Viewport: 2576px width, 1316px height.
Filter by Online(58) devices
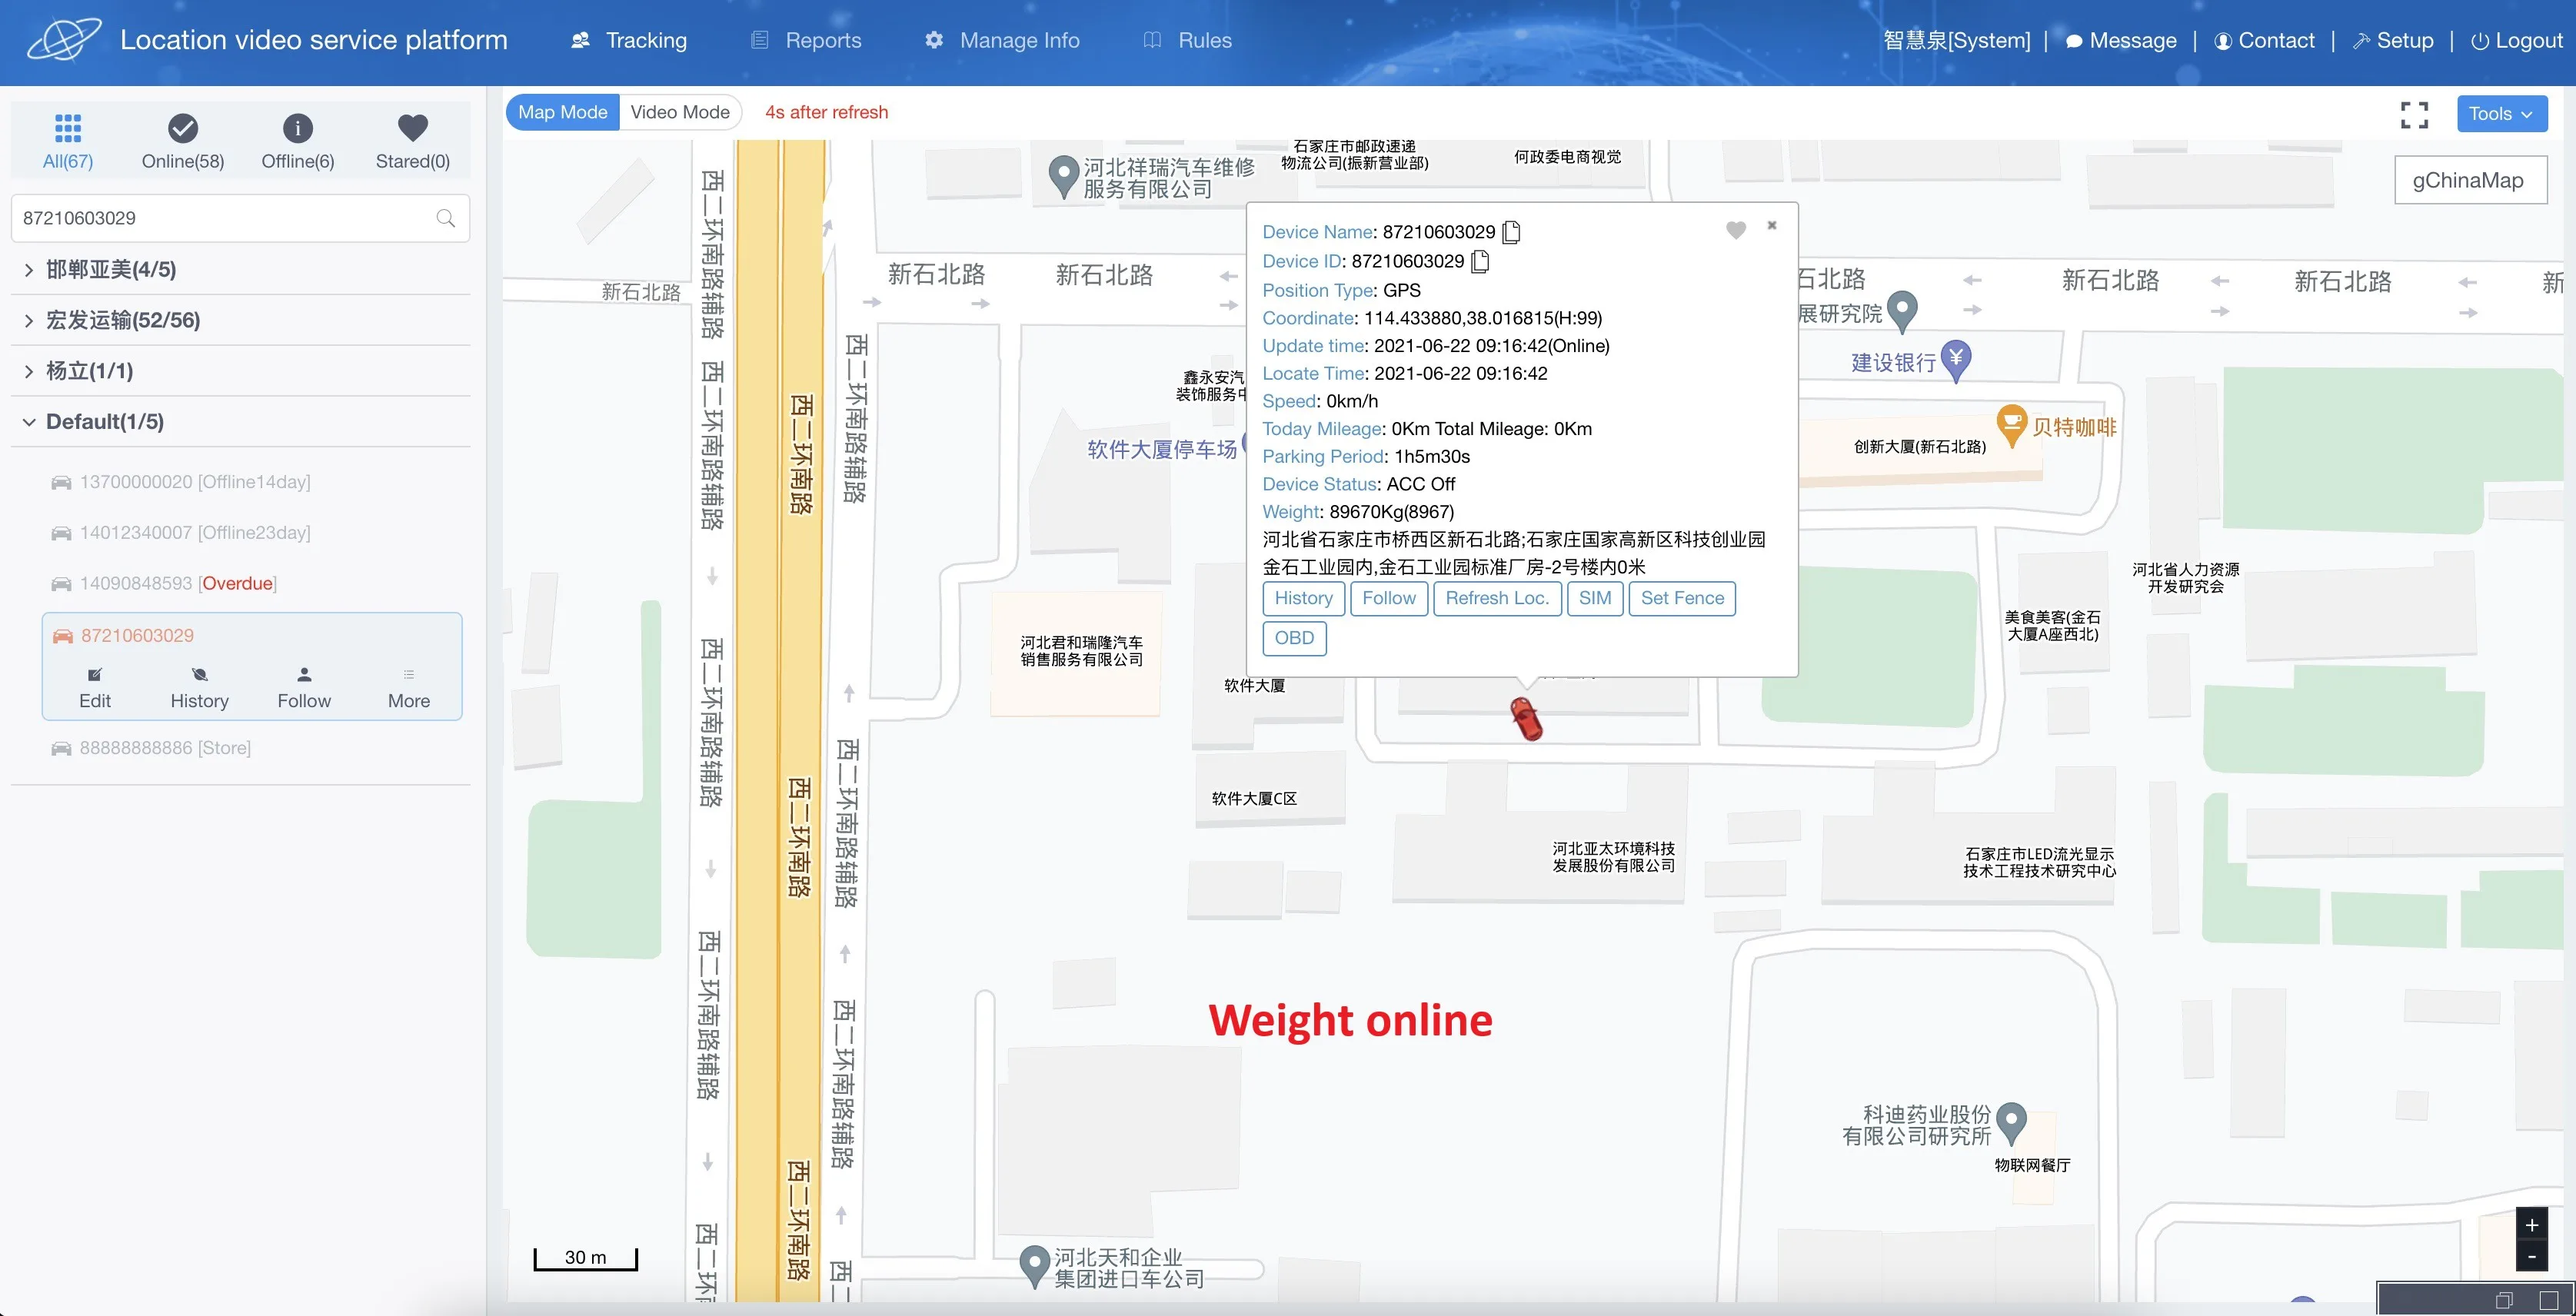click(183, 141)
